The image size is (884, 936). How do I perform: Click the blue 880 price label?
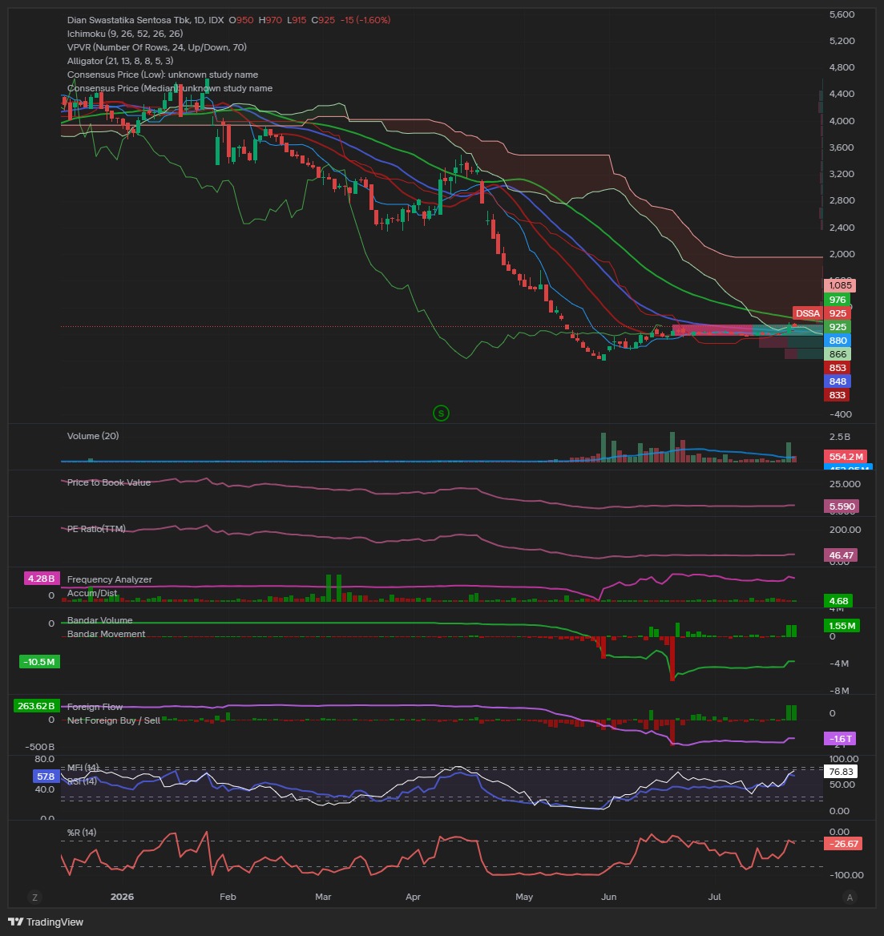tap(838, 341)
